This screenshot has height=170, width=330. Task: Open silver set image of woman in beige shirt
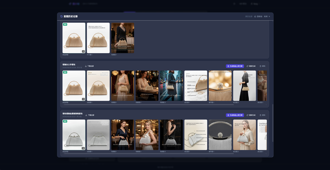pos(245,135)
